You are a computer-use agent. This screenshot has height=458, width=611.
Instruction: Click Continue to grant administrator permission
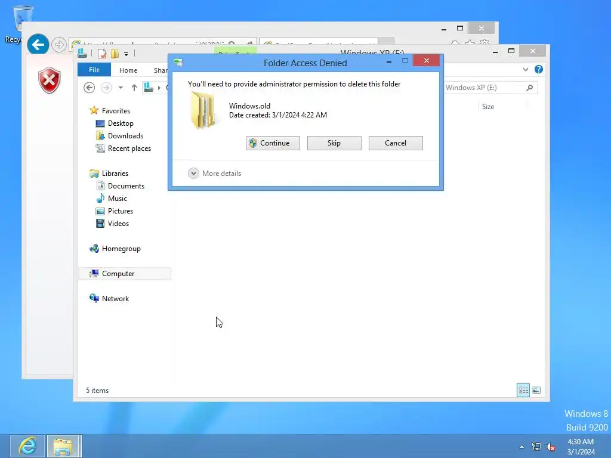(273, 143)
